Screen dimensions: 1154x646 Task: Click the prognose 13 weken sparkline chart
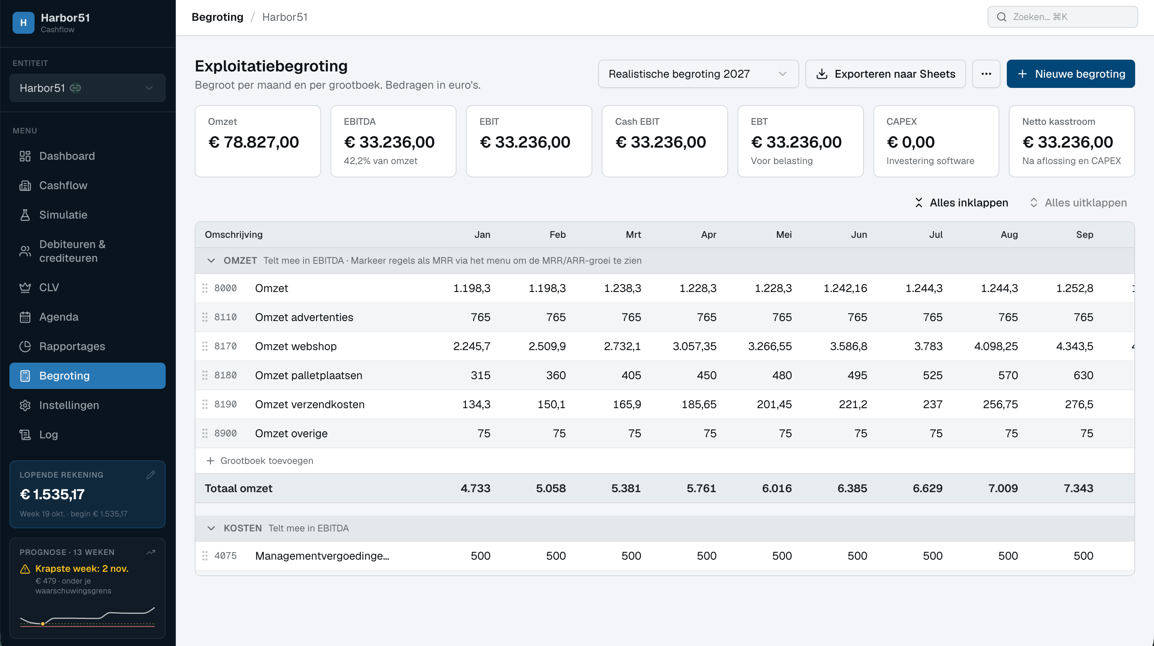coord(88,617)
